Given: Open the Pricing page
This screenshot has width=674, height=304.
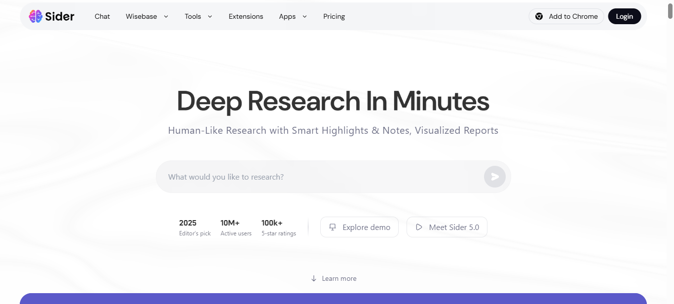Looking at the screenshot, I should (x=334, y=16).
